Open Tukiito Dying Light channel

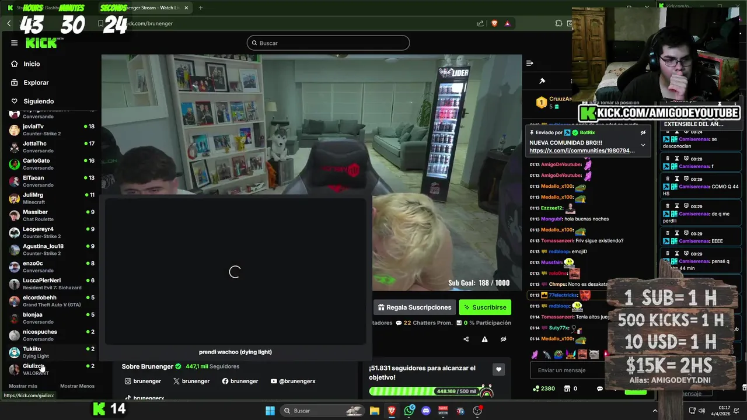[51, 352]
